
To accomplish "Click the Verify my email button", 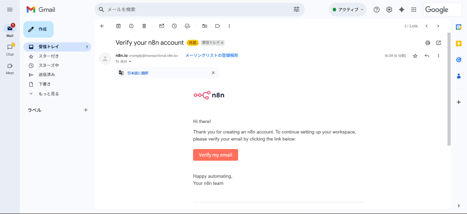I will click(215, 155).
